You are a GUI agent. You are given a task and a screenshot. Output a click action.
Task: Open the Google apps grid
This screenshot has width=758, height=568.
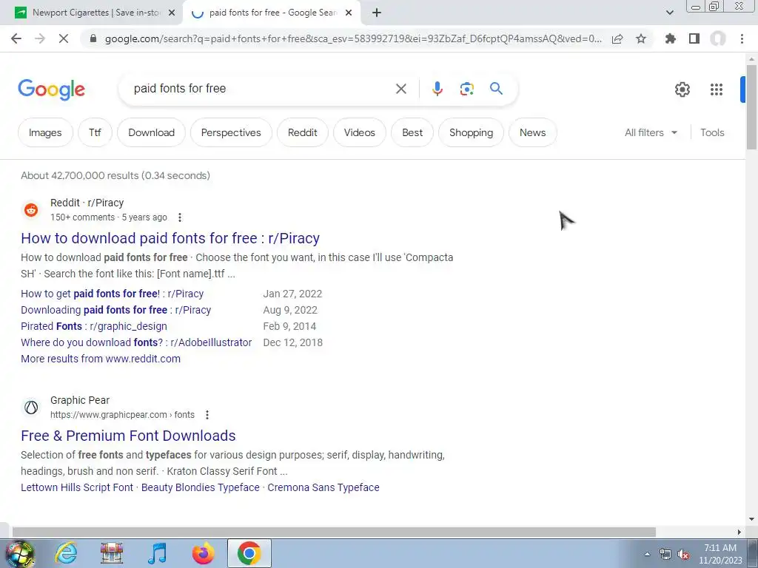point(717,89)
